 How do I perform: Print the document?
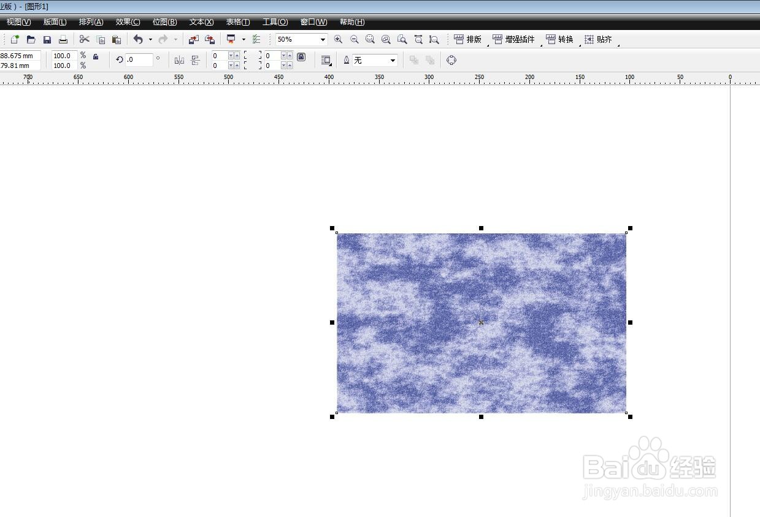pyautogui.click(x=63, y=39)
